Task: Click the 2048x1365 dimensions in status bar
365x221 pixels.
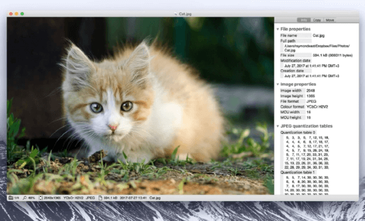Action: point(52,198)
